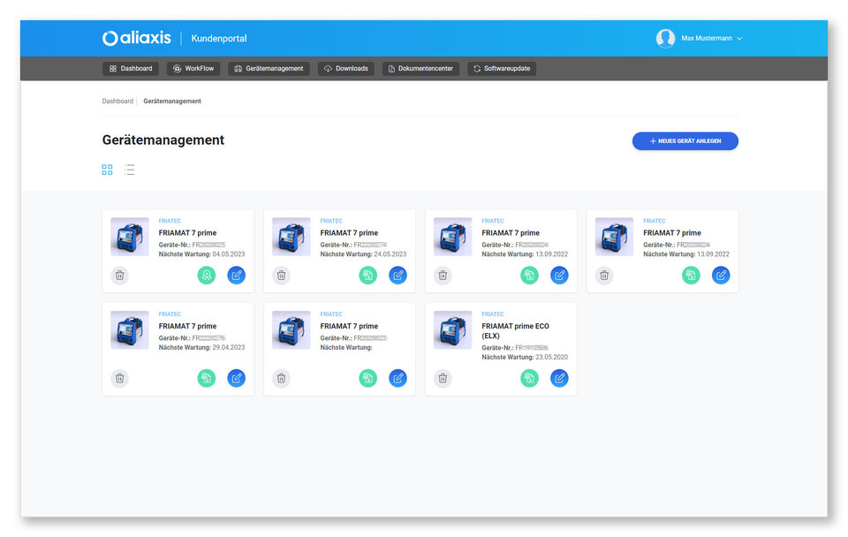
Task: Delete the FRIAMAT 7 prime without maintenance date
Action: point(281,378)
